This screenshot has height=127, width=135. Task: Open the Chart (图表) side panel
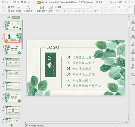133,51
